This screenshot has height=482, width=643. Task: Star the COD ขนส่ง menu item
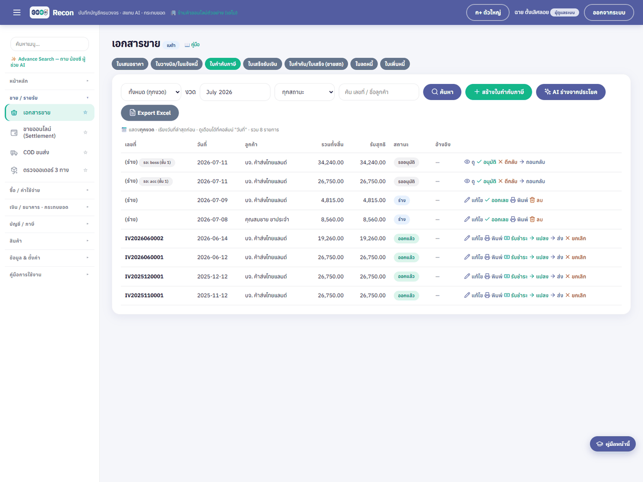(85, 152)
